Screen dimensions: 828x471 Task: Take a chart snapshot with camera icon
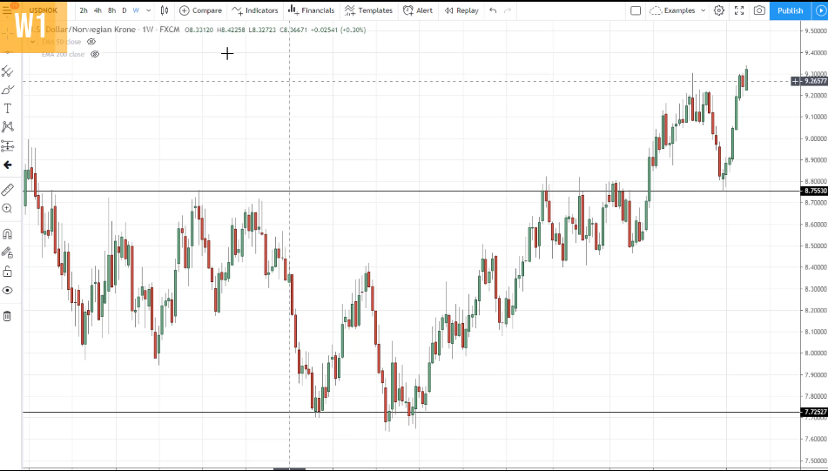759,10
